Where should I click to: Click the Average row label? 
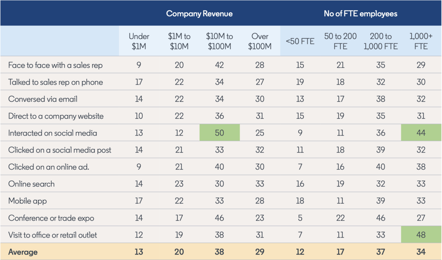[23, 252]
